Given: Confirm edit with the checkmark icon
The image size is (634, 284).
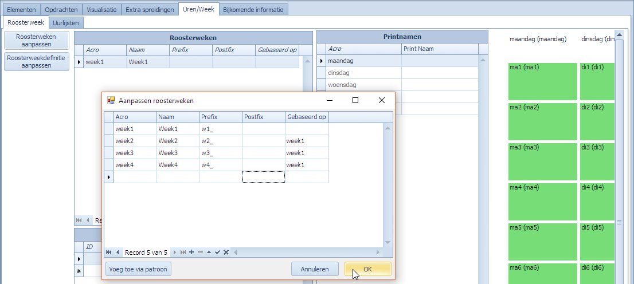Looking at the screenshot, I should (217, 252).
